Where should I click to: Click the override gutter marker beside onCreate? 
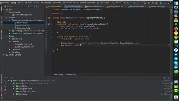(x=49, y=24)
